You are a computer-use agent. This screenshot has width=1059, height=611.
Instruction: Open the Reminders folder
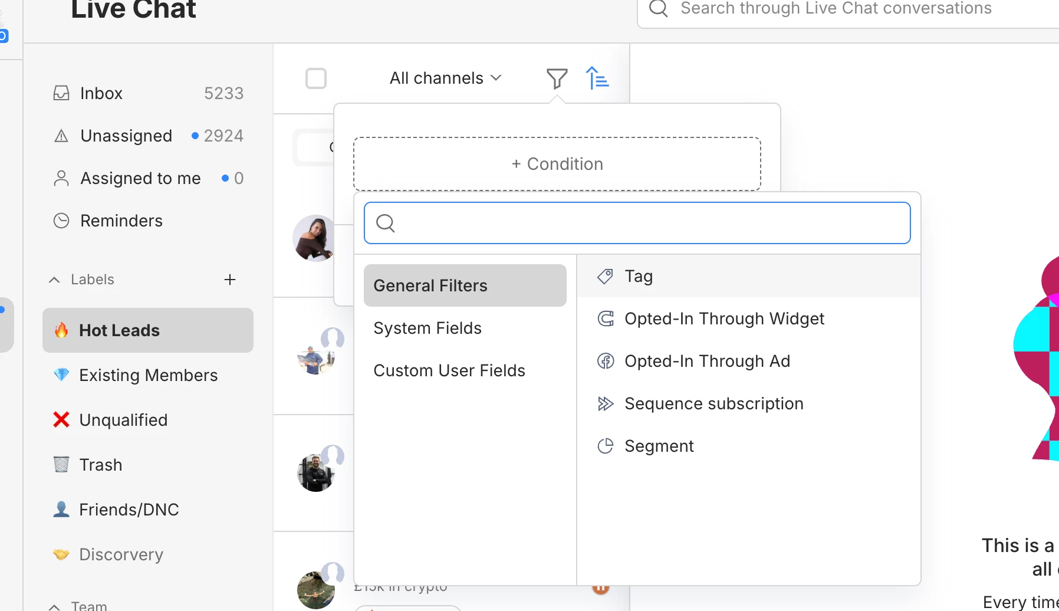tap(121, 221)
